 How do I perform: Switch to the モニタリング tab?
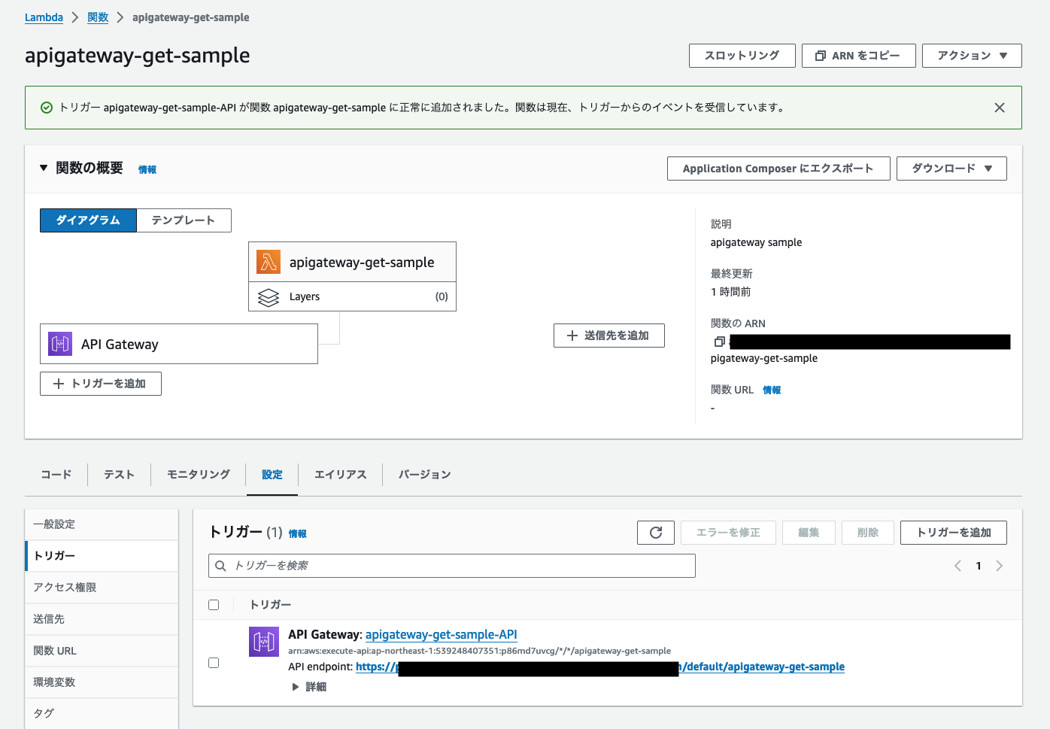pyautogui.click(x=199, y=475)
